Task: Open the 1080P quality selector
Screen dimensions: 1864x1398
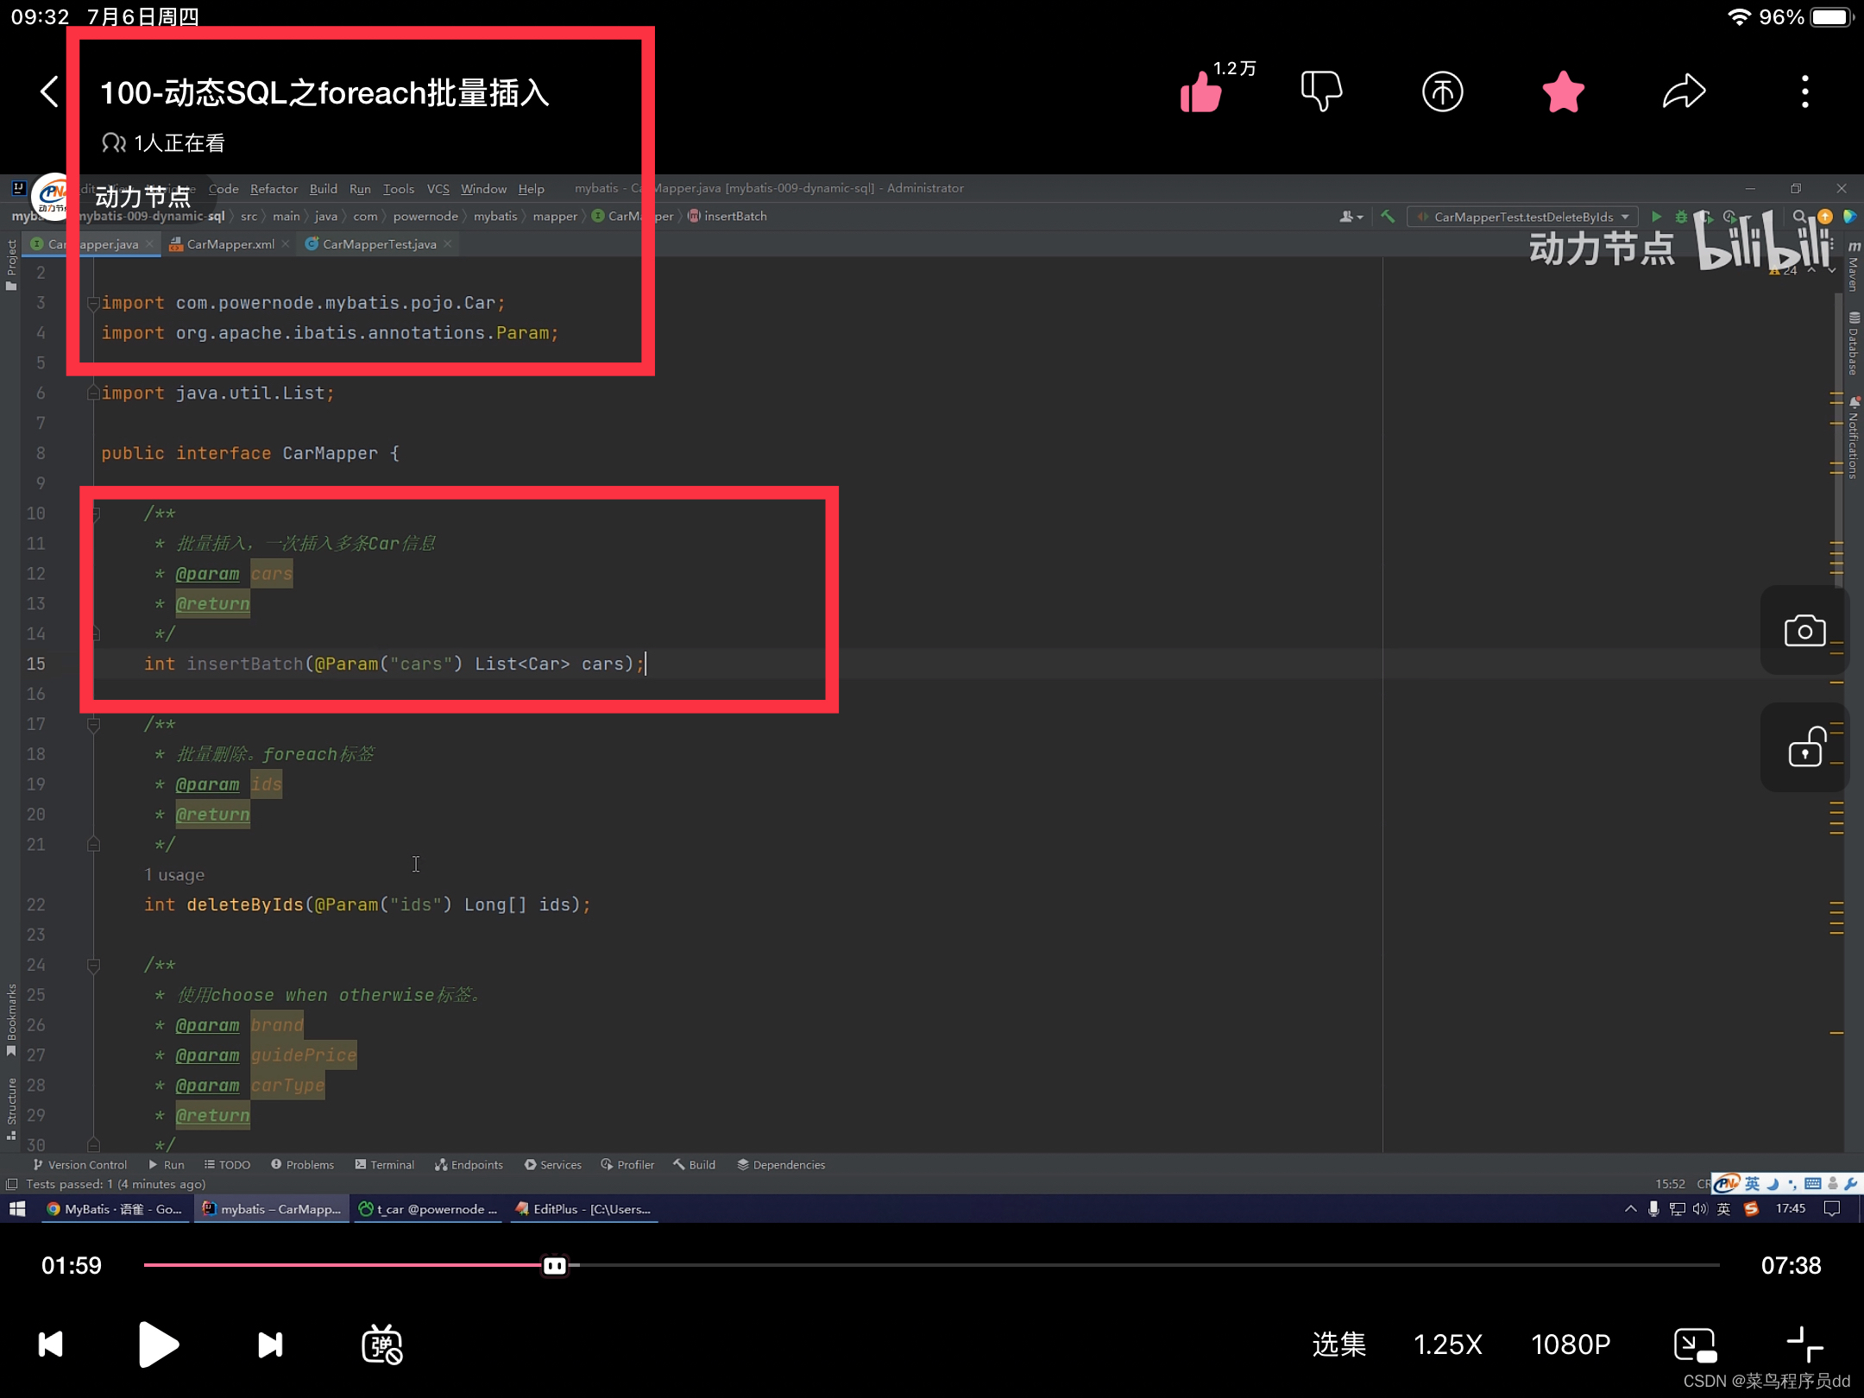Action: [1570, 1344]
